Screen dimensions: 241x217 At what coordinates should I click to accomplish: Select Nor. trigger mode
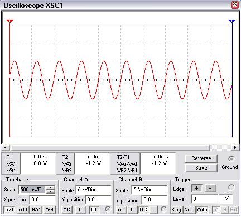(x=189, y=210)
